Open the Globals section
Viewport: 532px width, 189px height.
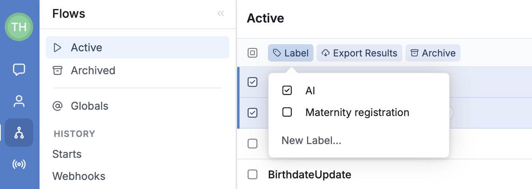(138, 106)
